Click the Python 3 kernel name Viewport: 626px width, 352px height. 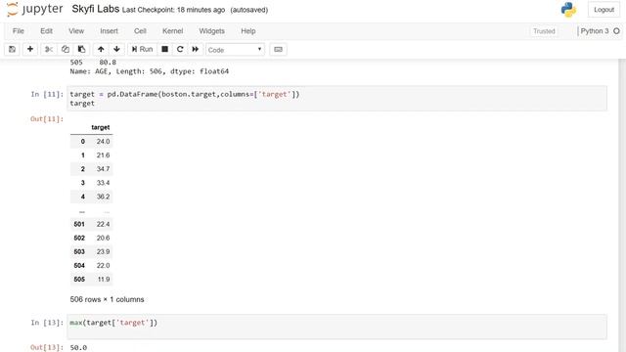pyautogui.click(x=595, y=31)
